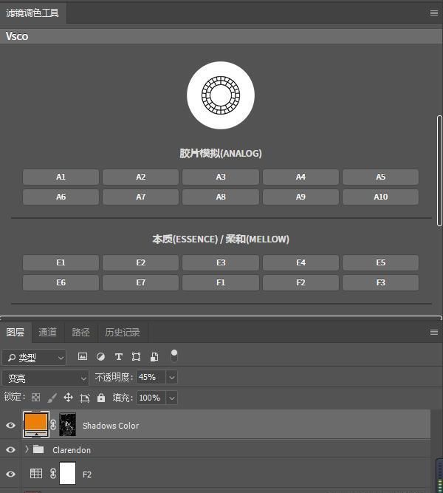The width and height of the screenshot is (443, 493).
Task: Apply the A9 filter
Action: (301, 197)
